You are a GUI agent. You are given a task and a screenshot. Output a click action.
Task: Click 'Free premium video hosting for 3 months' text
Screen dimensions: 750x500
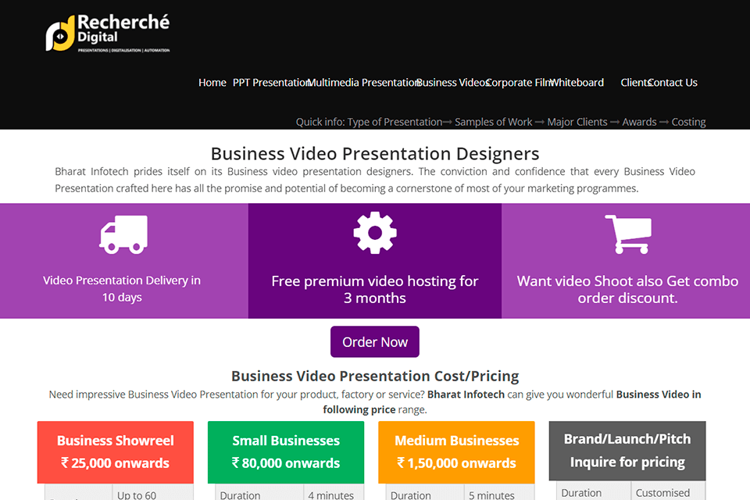pyautogui.click(x=375, y=290)
